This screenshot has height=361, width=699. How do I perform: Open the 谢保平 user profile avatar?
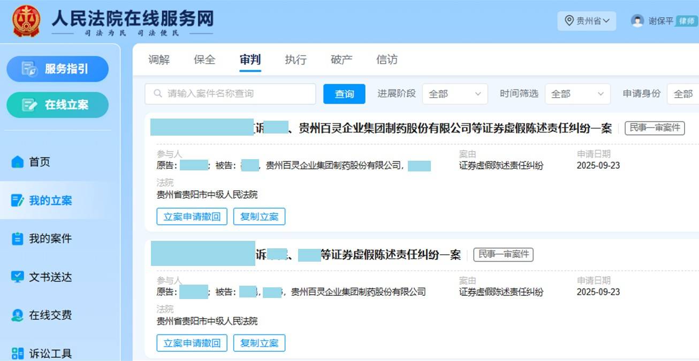tap(637, 21)
